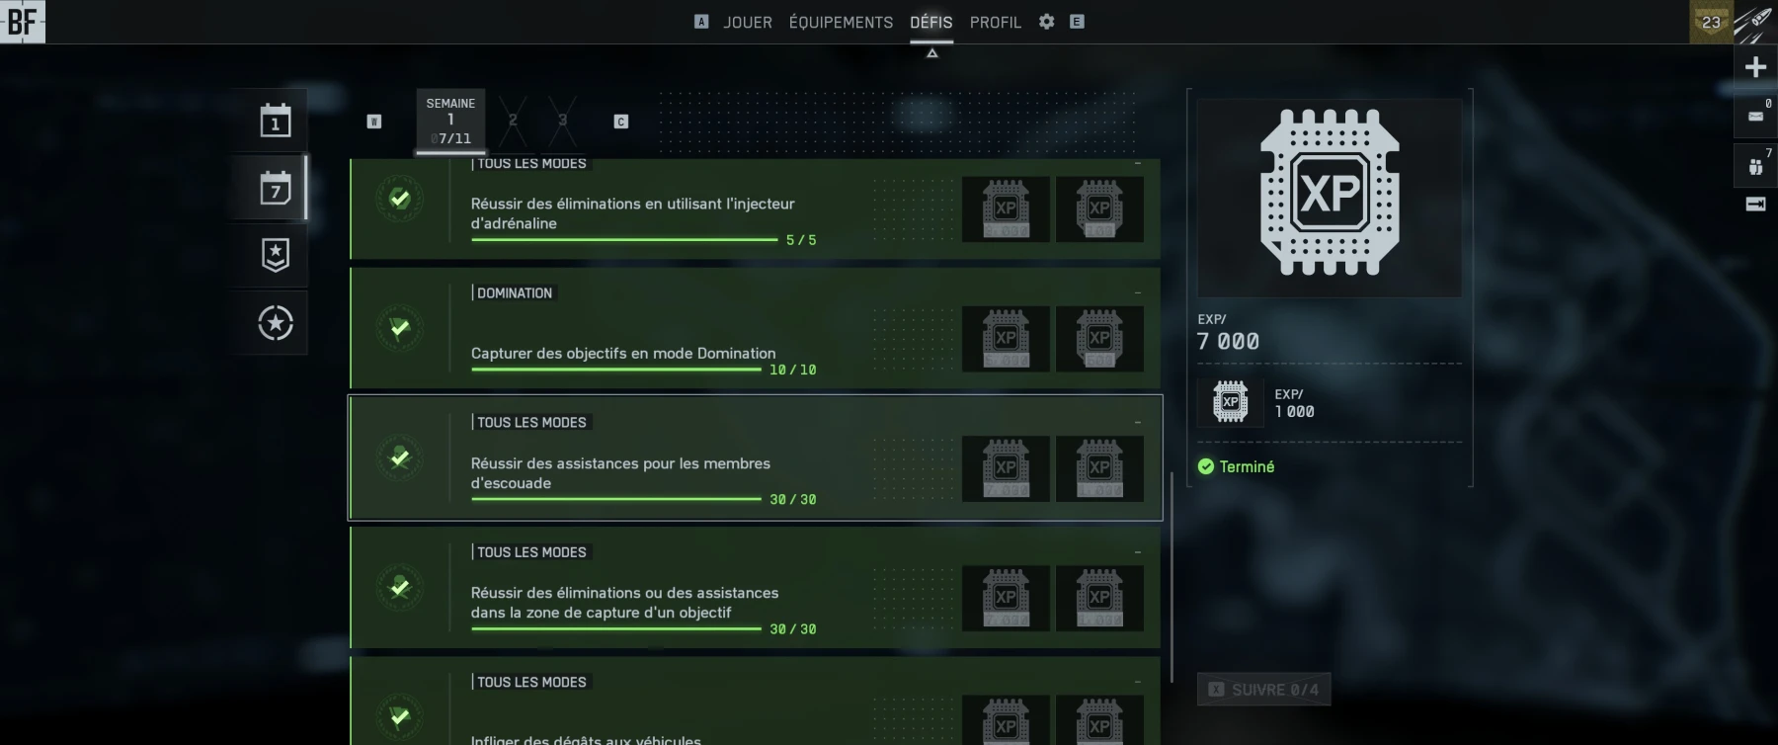The height and width of the screenshot is (745, 1778).
Task: Collapse the menu using triangle under DÉFIS
Action: pos(931,53)
